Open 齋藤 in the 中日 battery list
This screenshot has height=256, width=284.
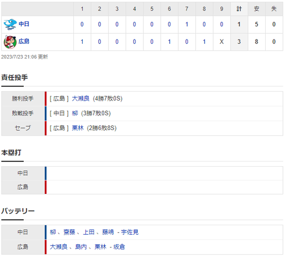click(69, 232)
